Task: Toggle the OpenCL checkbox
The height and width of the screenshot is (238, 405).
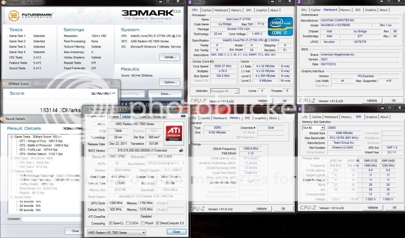Action: [110, 223]
